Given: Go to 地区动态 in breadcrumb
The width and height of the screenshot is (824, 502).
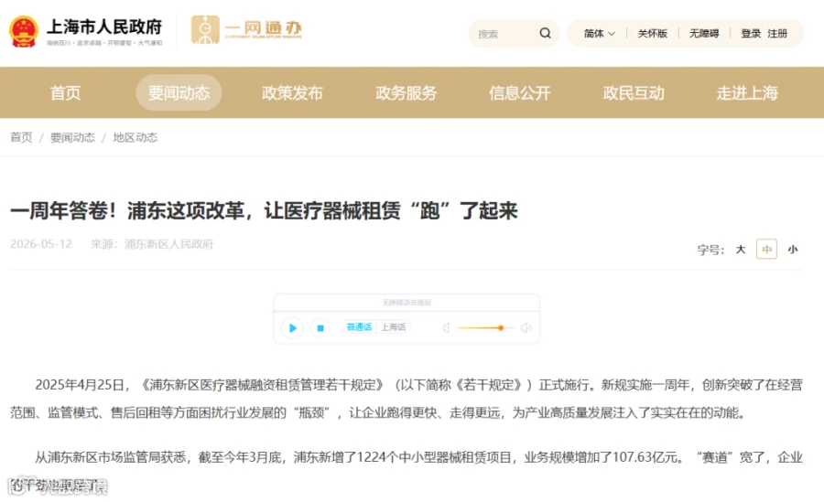Looking at the screenshot, I should [136, 137].
